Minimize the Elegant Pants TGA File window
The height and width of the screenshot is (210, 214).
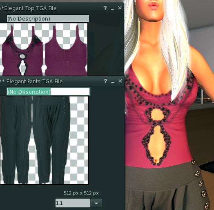113,82
